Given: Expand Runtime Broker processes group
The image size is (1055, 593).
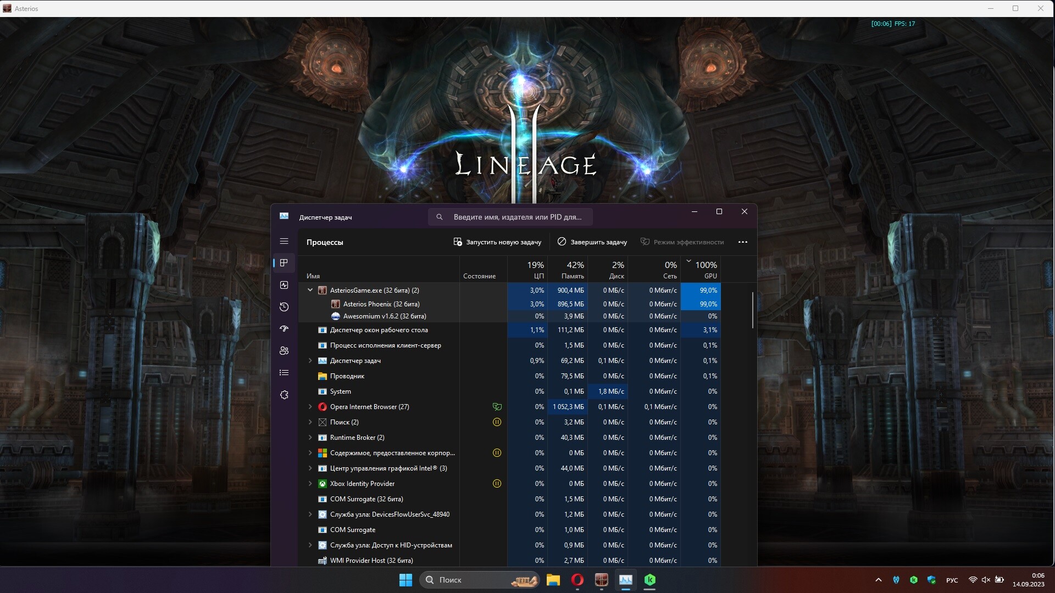Looking at the screenshot, I should 310,437.
